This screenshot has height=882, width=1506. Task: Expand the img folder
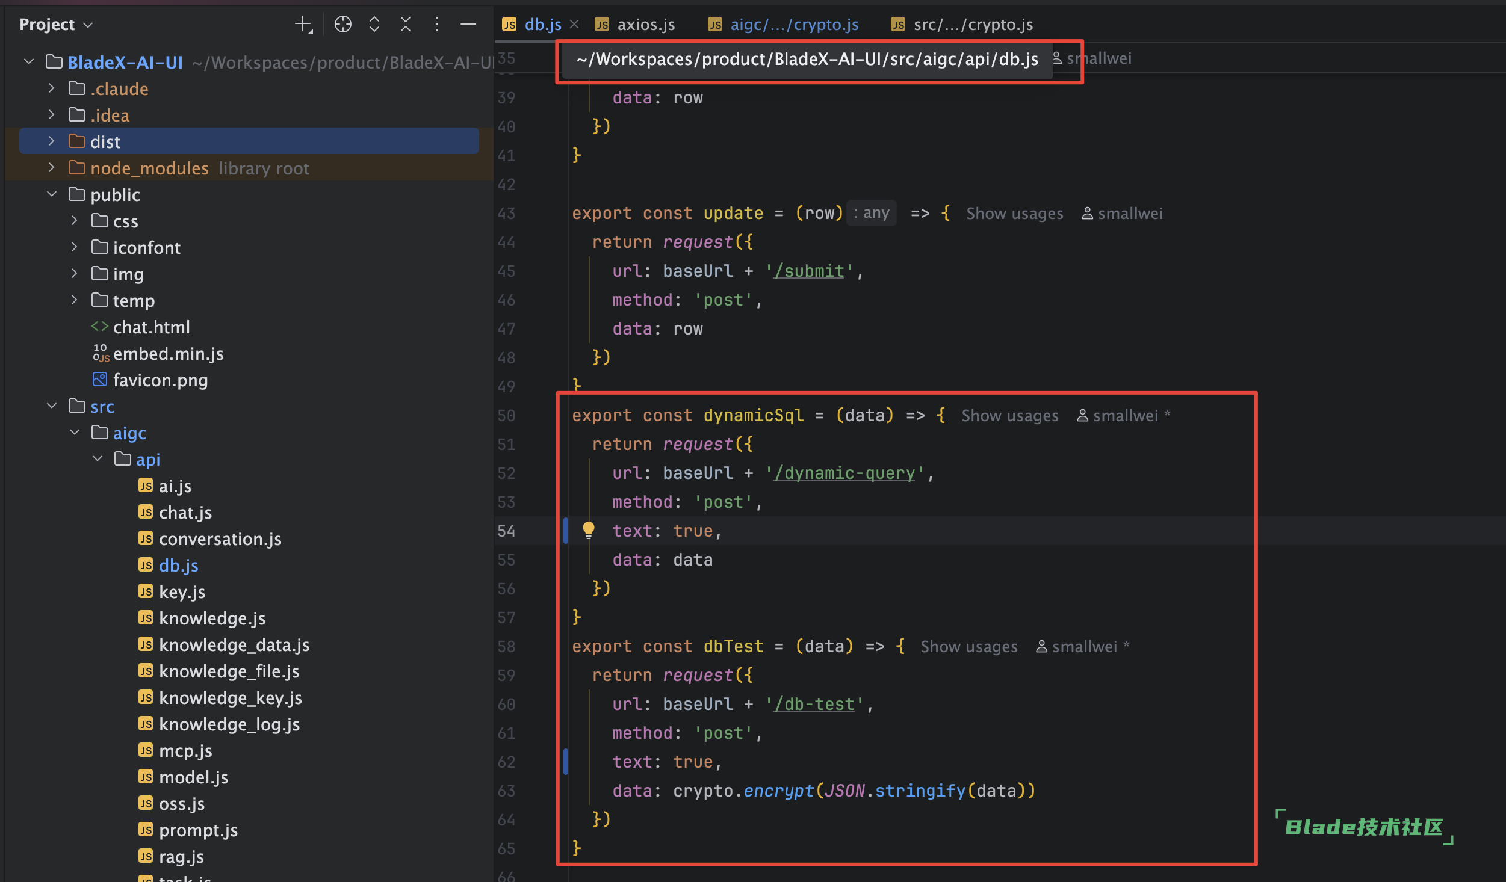[75, 274]
